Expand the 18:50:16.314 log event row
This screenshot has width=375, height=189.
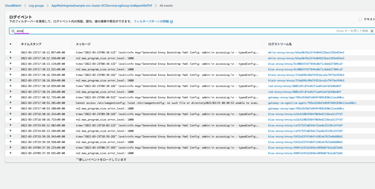11,114
